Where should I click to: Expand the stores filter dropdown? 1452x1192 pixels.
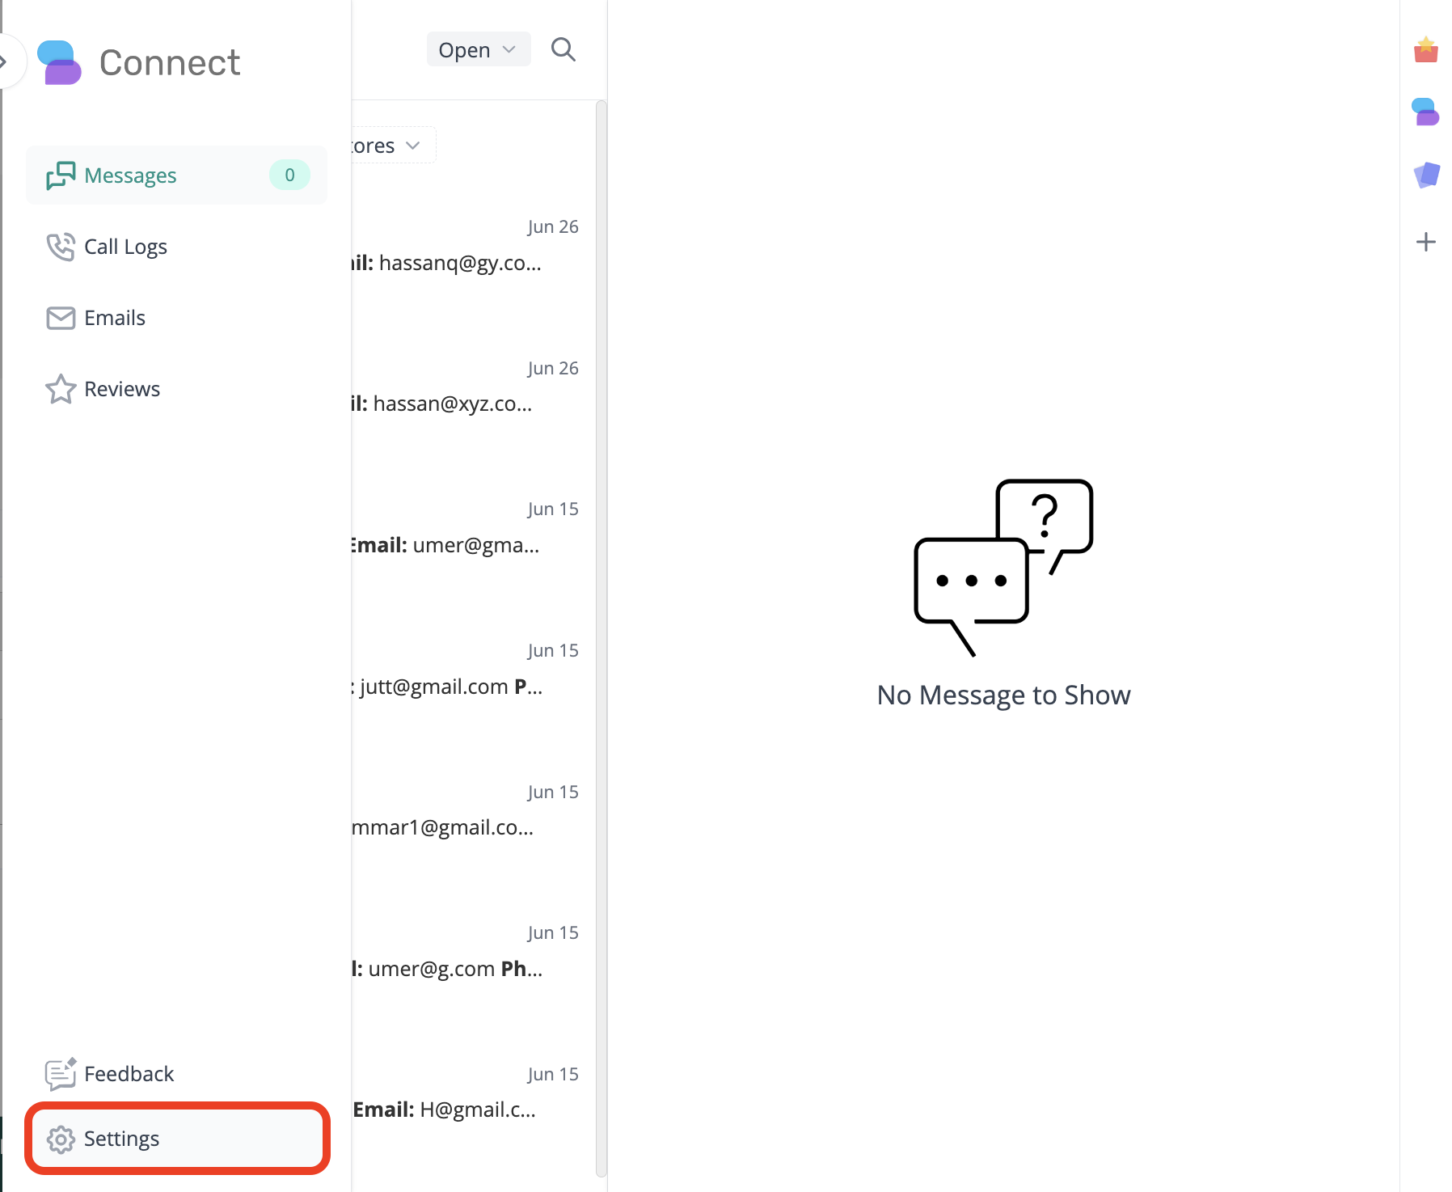point(388,146)
